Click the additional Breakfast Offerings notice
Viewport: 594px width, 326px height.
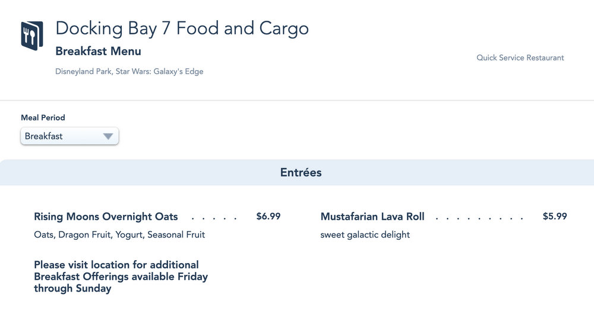point(121,276)
